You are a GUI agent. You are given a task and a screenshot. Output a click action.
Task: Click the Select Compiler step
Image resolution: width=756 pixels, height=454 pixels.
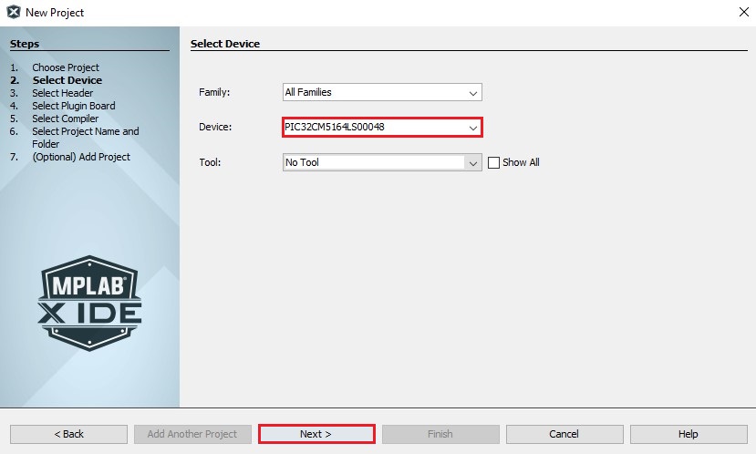pyautogui.click(x=65, y=119)
